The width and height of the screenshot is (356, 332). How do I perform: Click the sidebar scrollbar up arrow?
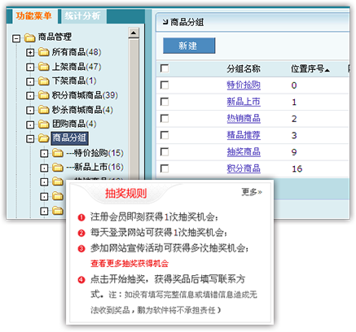[x=134, y=33]
